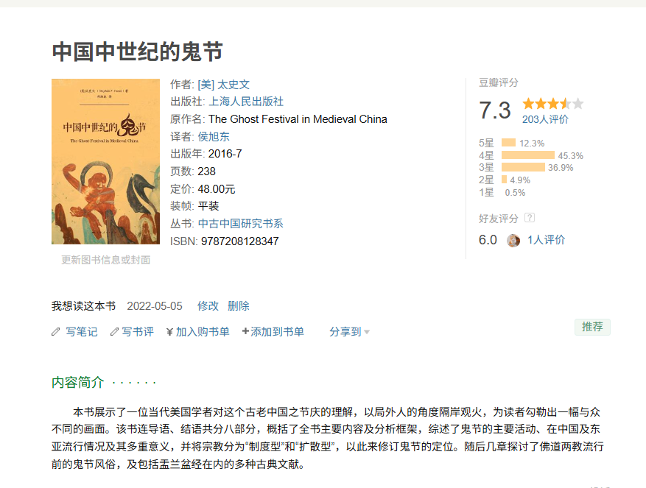Open the 好友评分 question mark help icon
This screenshot has height=488, width=646.
coord(530,218)
